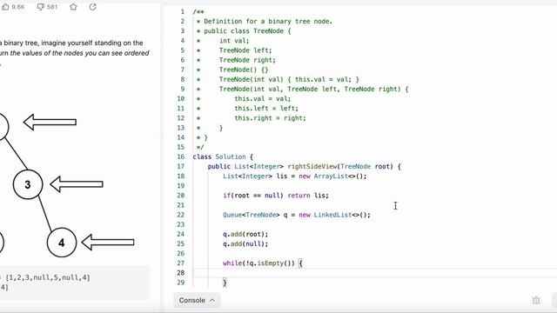Image resolution: width=557 pixels, height=313 pixels.
Task: Click 'q.add(null);' code line
Action: click(x=245, y=243)
